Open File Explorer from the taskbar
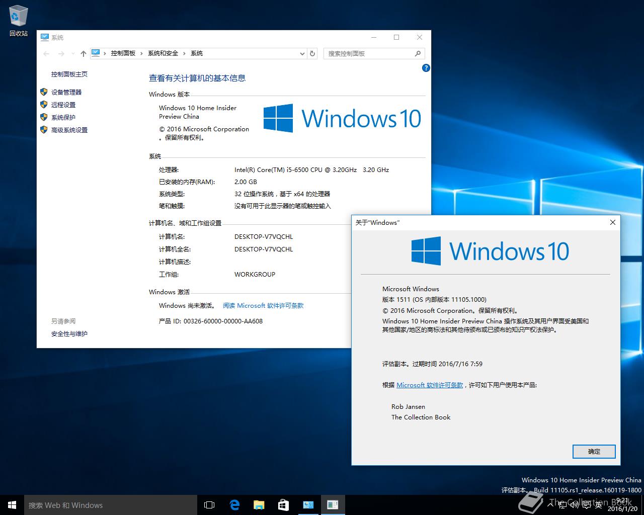The width and height of the screenshot is (644, 515). (x=259, y=505)
